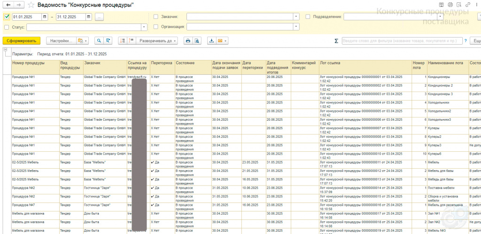Image resolution: width=481 pixels, height=234 pixels.
Task: Open the Настройки... button
Action: pyautogui.click(x=62, y=40)
